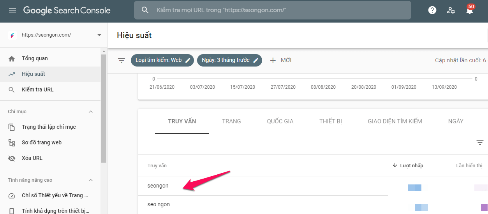The width and height of the screenshot is (488, 214).
Task: Collapse the Chỉ mục section
Action: [91, 112]
